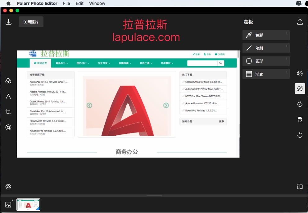Click the 渐变 mask label
Image resolution: width=308 pixels, height=213 pixels.
coord(259,74)
